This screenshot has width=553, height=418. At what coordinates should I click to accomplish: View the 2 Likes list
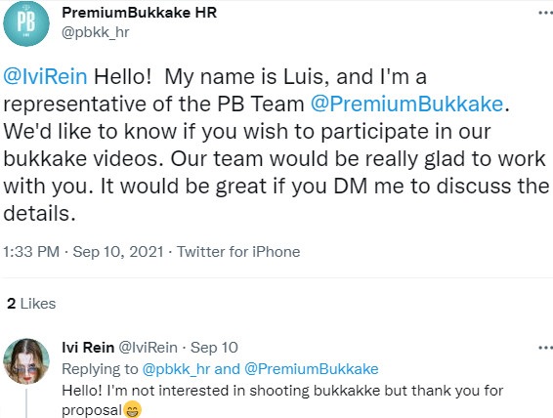[x=31, y=304]
